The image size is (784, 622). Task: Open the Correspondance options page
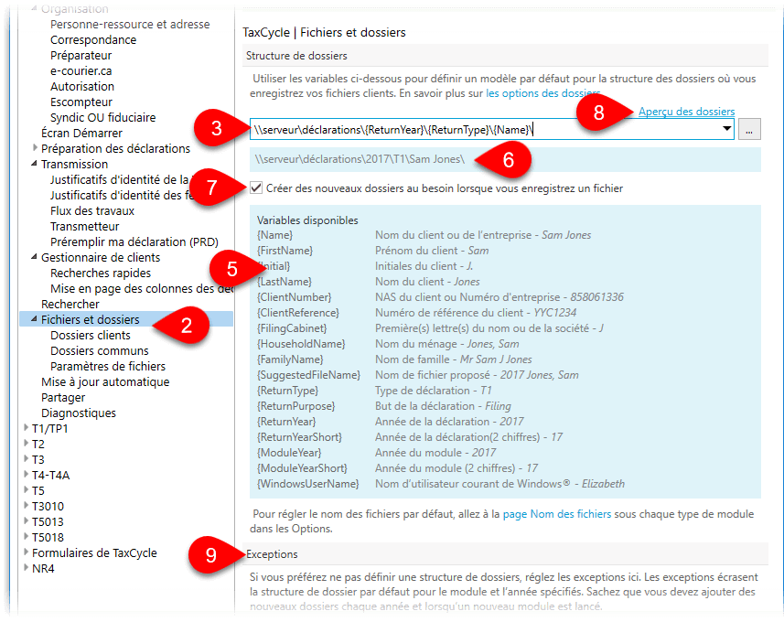(x=93, y=39)
